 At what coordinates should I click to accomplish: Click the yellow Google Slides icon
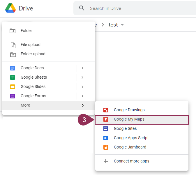pyautogui.click(x=13, y=87)
